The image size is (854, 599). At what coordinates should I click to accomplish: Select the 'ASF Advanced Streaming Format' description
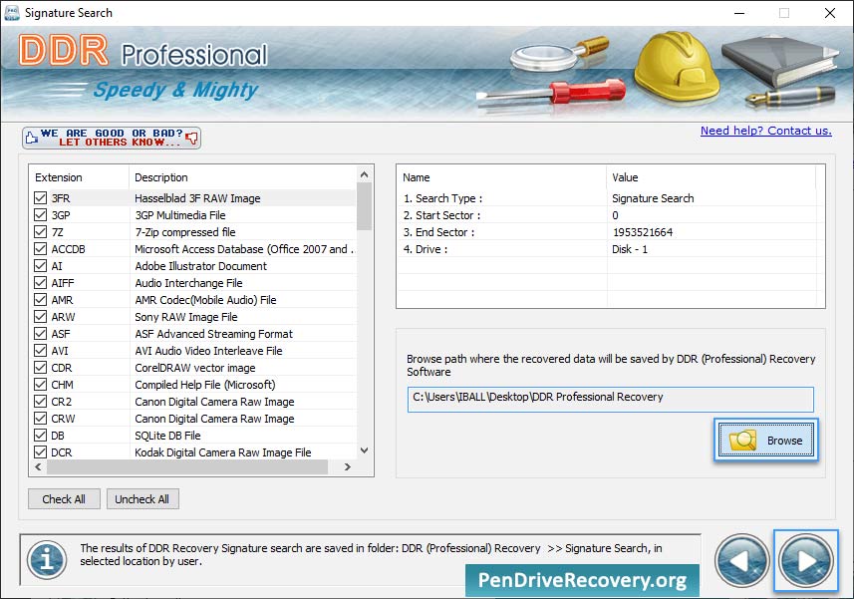(x=213, y=333)
